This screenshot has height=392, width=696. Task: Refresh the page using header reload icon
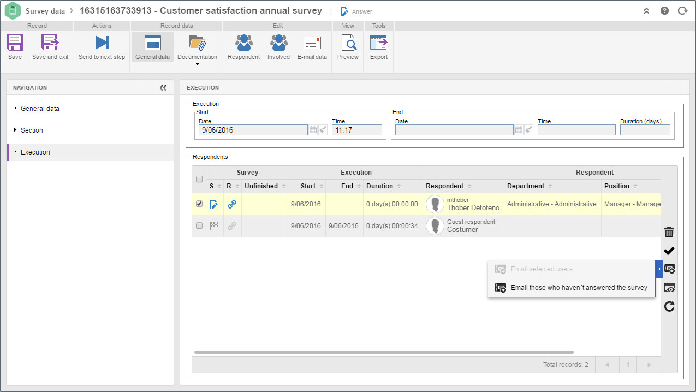pos(682,10)
